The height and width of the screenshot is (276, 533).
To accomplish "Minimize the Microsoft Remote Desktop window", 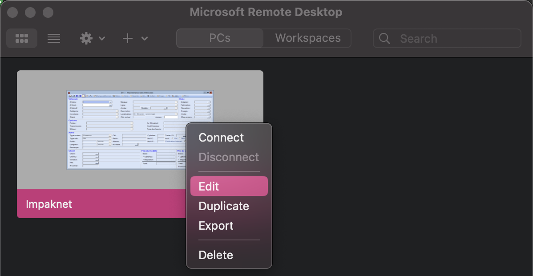I will [30, 12].
